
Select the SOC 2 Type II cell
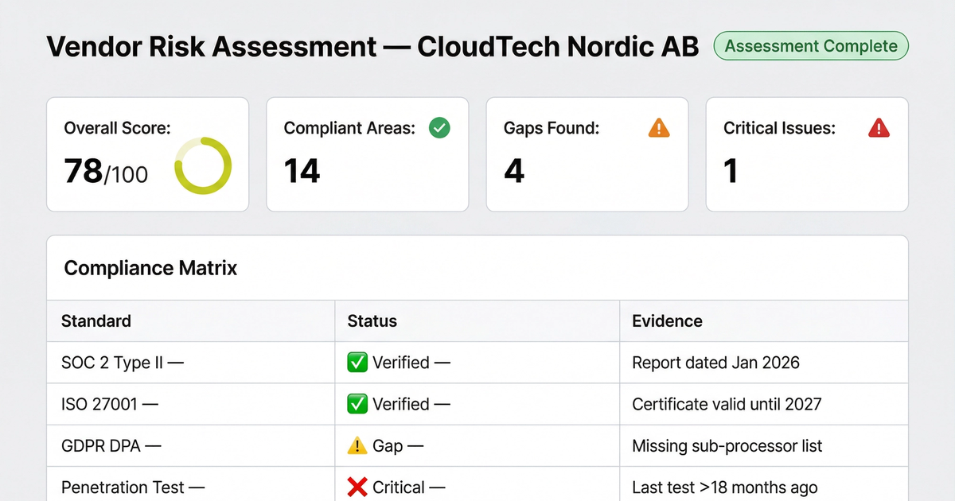click(x=191, y=363)
